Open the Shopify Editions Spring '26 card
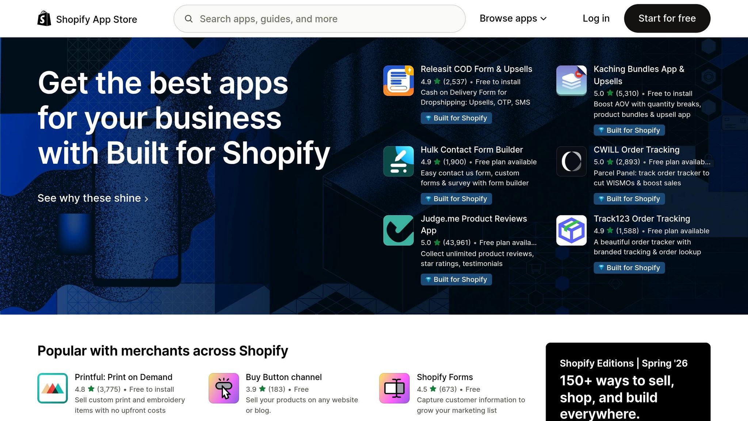This screenshot has width=748, height=421. (x=628, y=382)
